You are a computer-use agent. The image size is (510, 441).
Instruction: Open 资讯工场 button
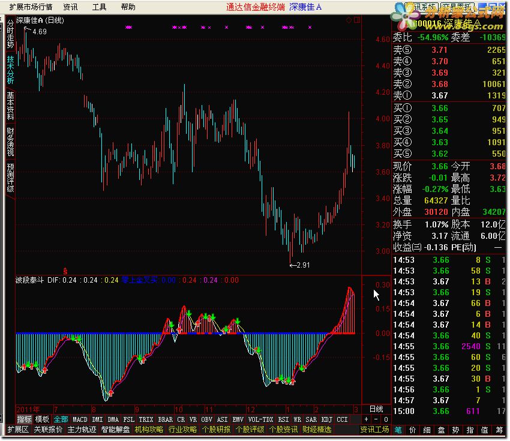374,430
